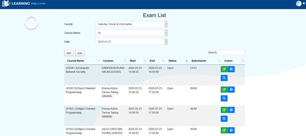The width and height of the screenshot is (306, 136).
Task: Click the magnifier icon for IF402-B exam
Action: tap(224, 99)
